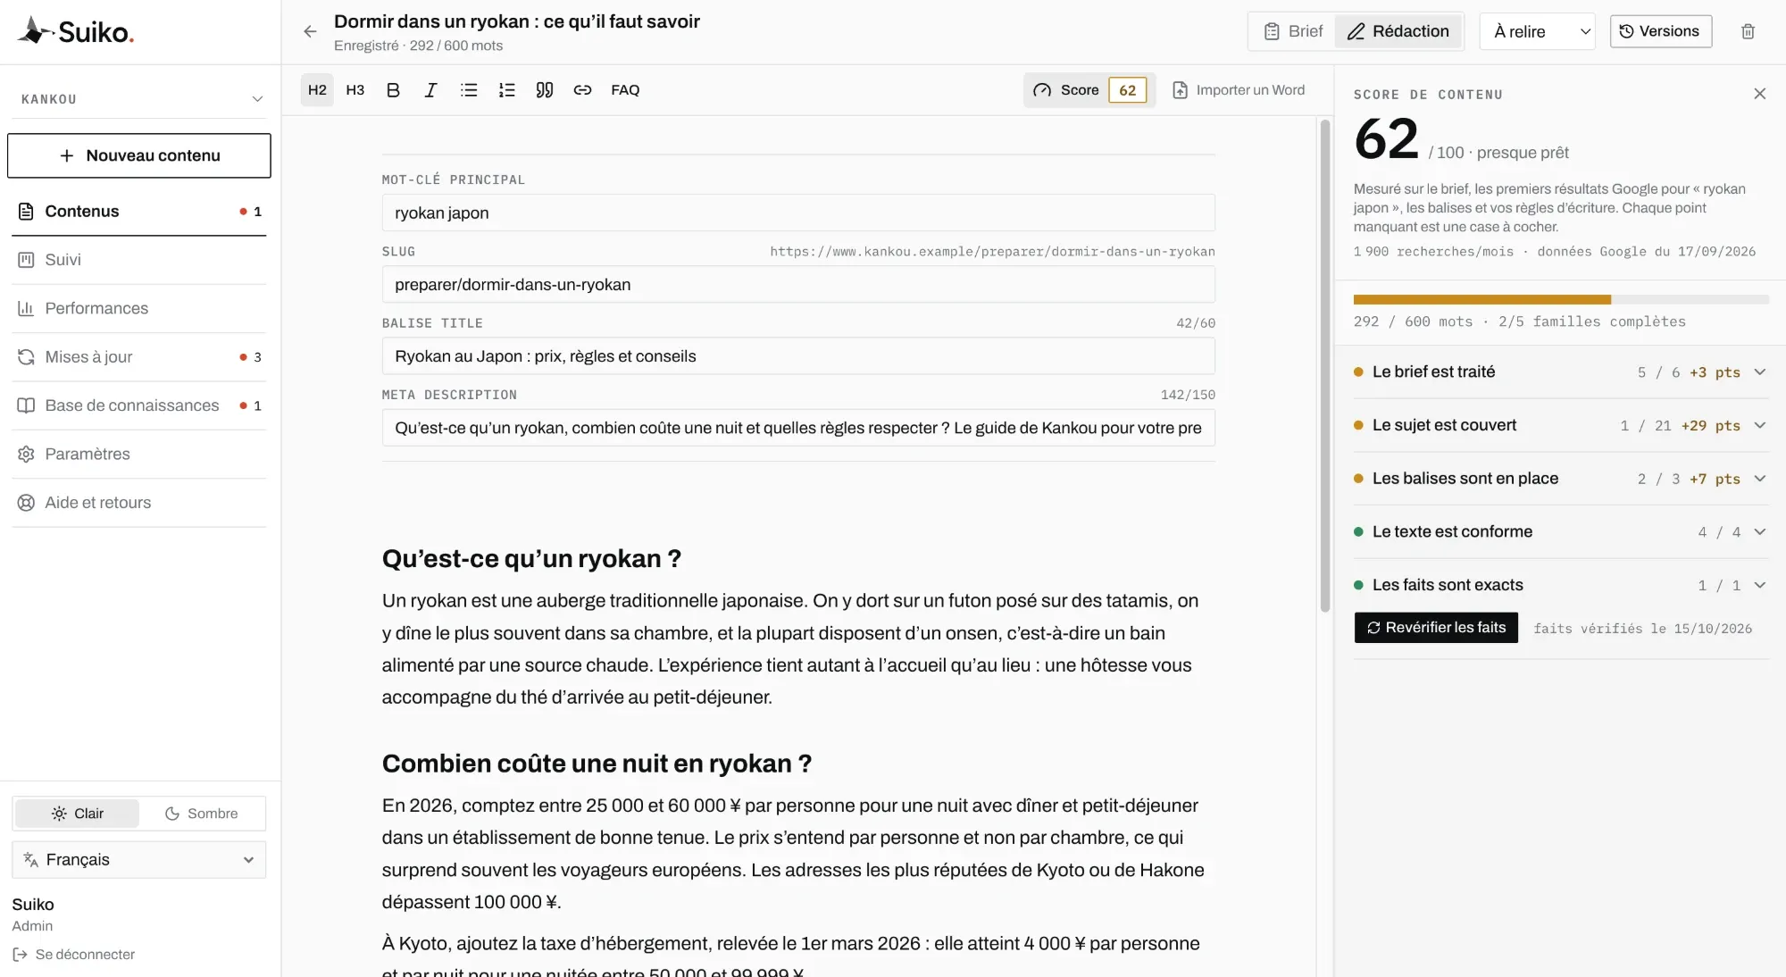Viewport: 1786px width, 977px height.
Task: Insert a blockquote
Action: point(545,90)
